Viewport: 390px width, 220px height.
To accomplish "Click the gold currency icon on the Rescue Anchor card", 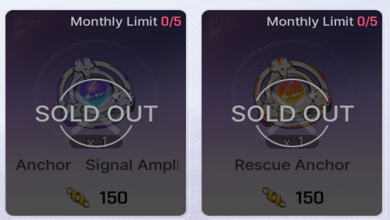I will (x=275, y=197).
